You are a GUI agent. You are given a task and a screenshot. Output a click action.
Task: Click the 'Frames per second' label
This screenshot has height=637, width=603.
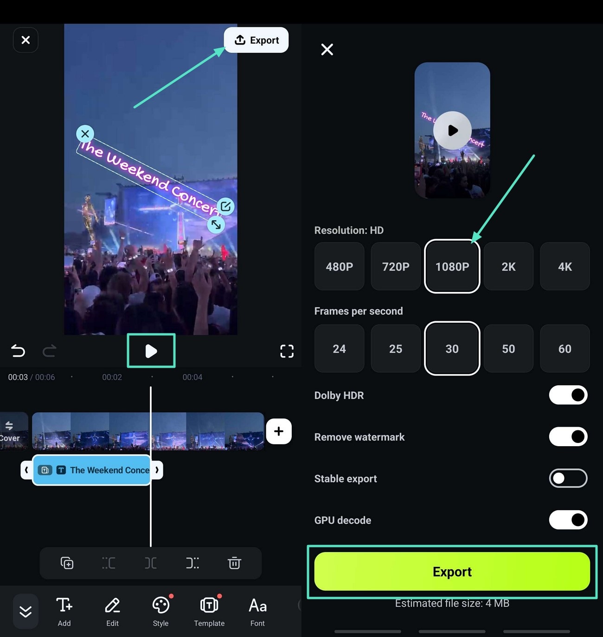359,311
